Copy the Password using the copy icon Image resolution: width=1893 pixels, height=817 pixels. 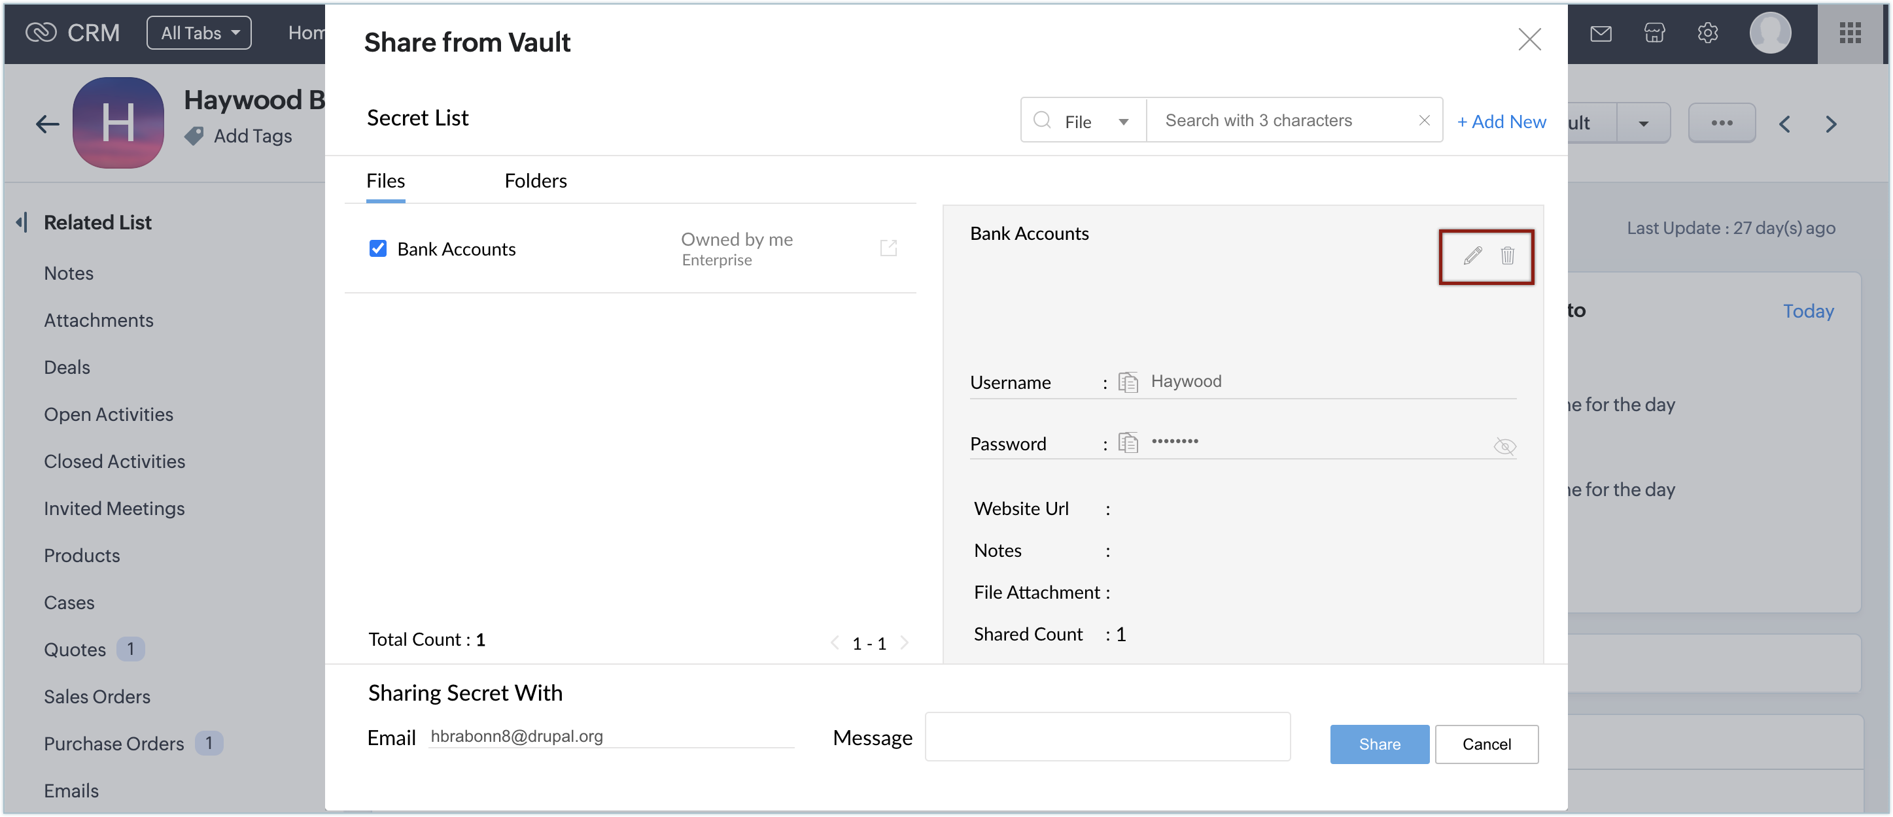pyautogui.click(x=1128, y=442)
